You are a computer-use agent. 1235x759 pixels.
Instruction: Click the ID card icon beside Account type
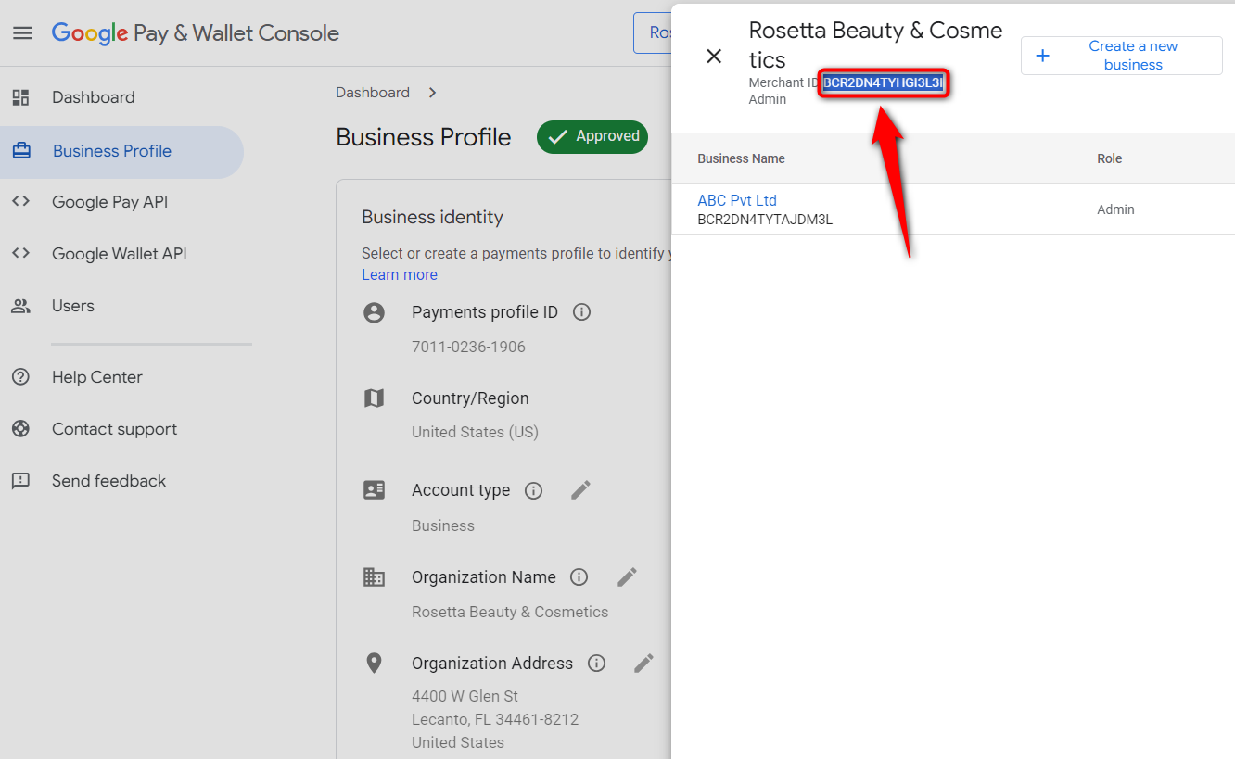(374, 490)
